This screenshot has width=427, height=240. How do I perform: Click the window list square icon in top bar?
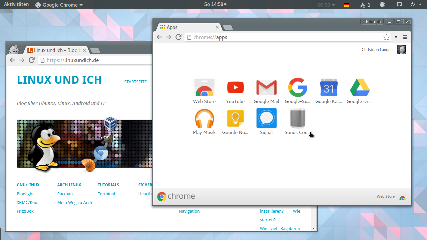click(x=399, y=5)
